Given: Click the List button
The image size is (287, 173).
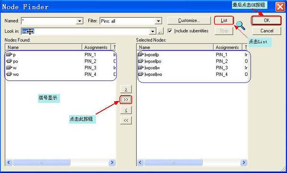Looking at the screenshot, I should coord(224,20).
